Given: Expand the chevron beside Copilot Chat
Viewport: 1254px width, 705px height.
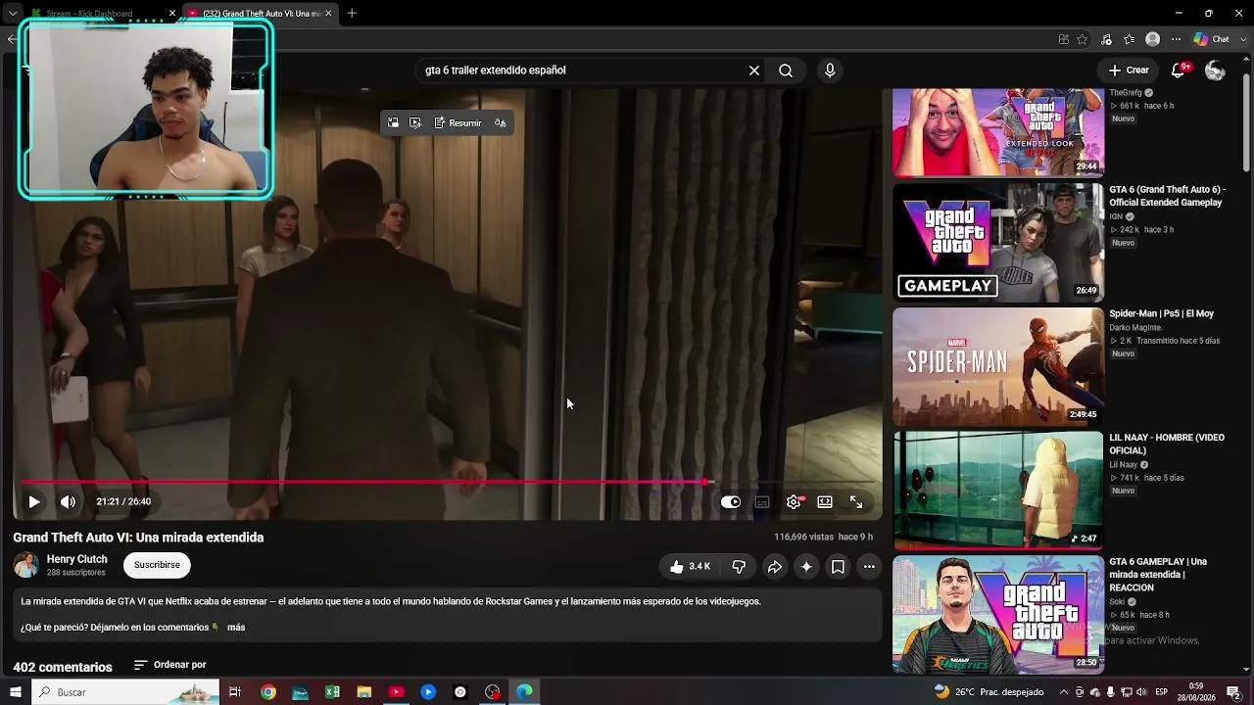Looking at the screenshot, I should tap(1241, 39).
